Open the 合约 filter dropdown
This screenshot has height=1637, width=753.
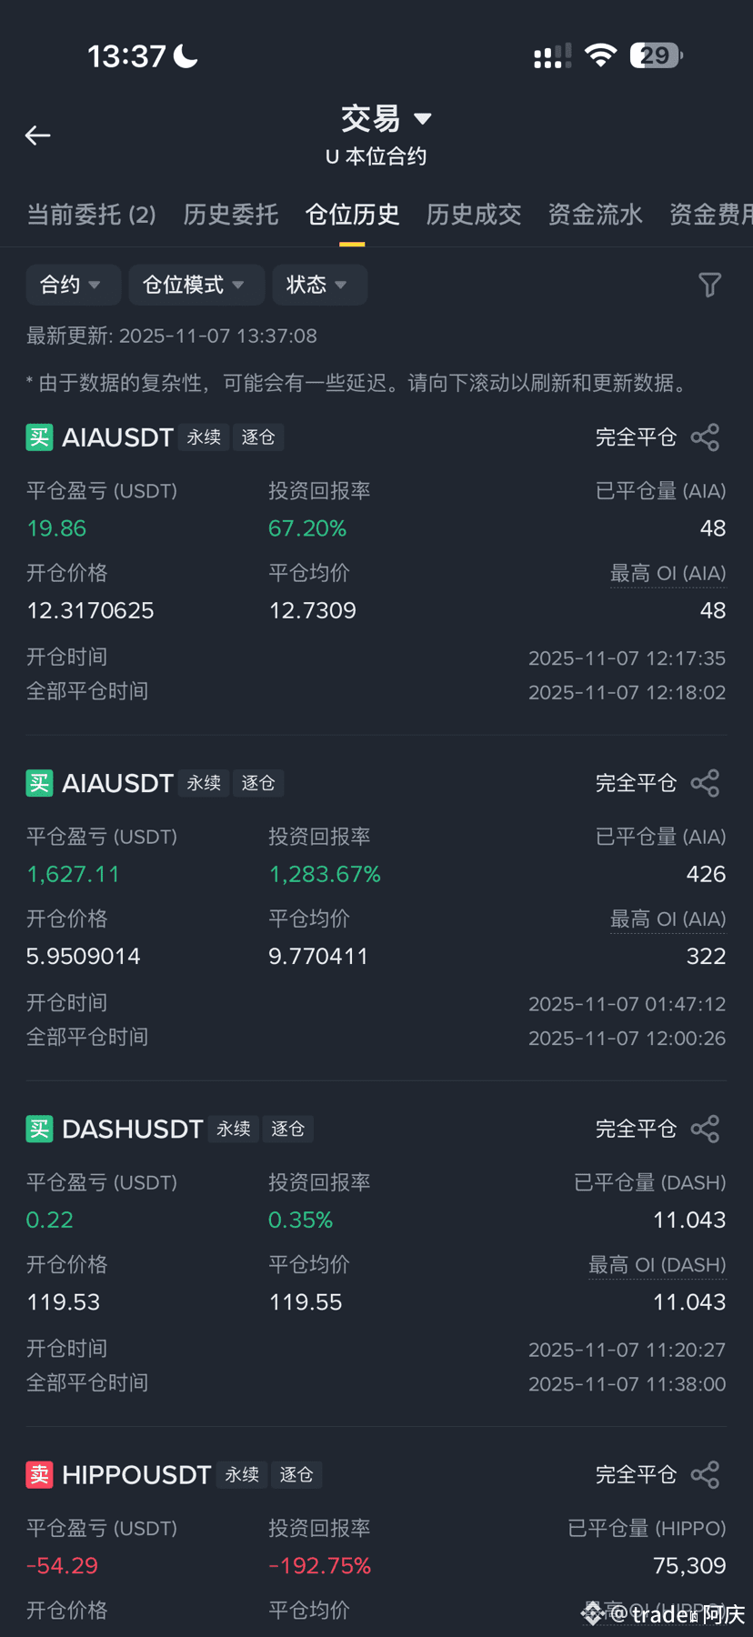74,285
